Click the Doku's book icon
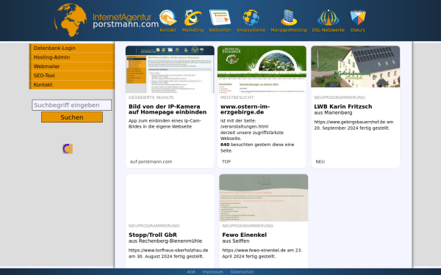Image resolution: width=441 pixels, height=275 pixels. click(x=358, y=18)
